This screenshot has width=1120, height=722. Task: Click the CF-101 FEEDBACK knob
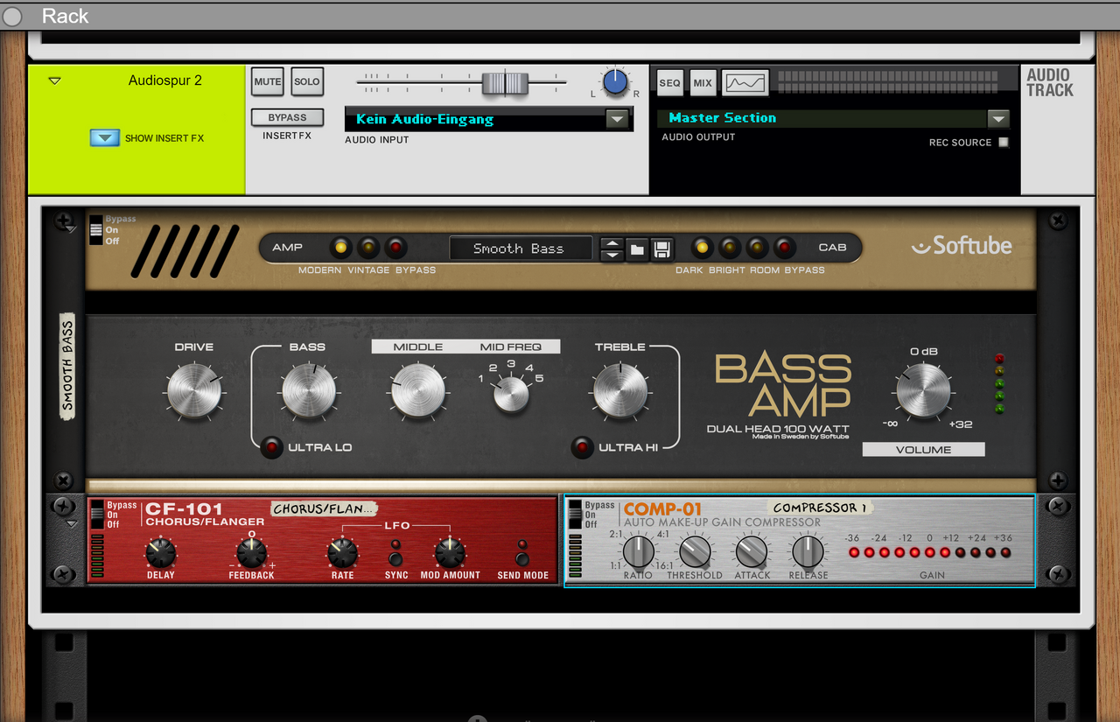(x=251, y=553)
